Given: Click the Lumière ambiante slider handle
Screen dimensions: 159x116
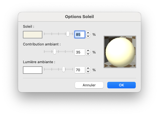Looking at the screenshot, I should 64,69.
